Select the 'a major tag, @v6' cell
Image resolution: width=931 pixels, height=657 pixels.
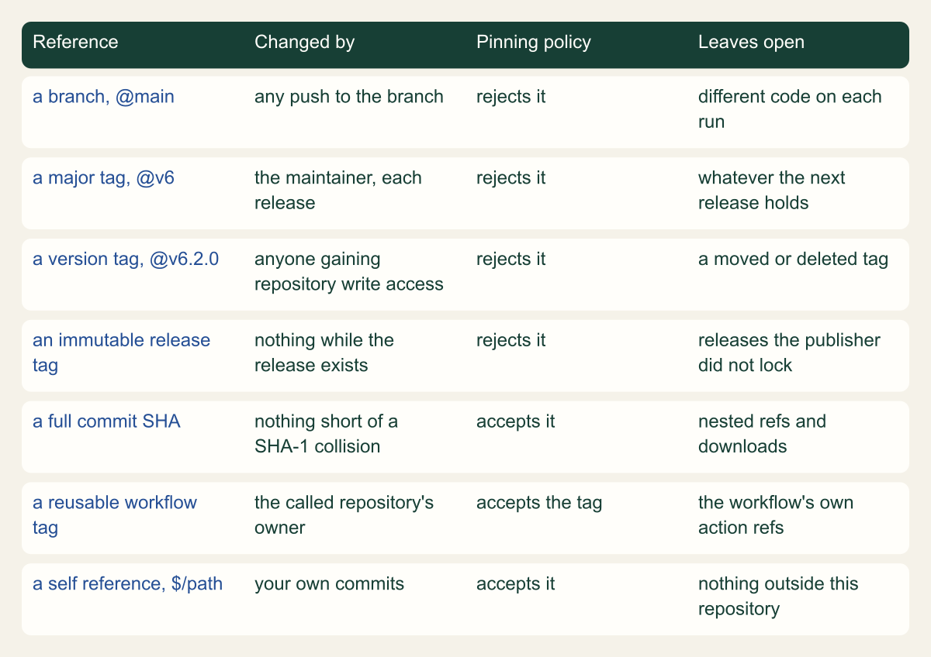(x=103, y=177)
